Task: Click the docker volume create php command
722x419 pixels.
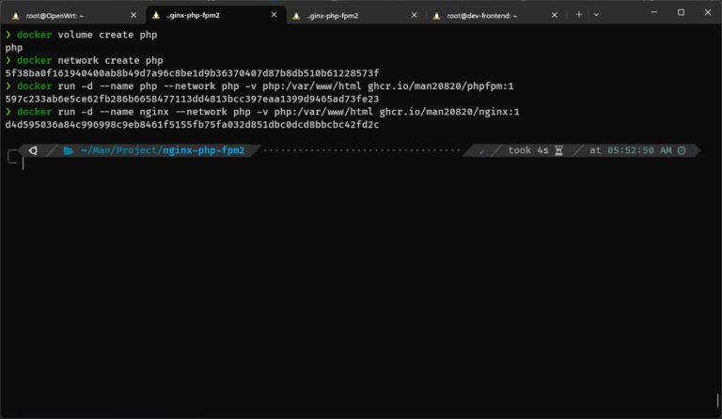Action: [x=87, y=35]
